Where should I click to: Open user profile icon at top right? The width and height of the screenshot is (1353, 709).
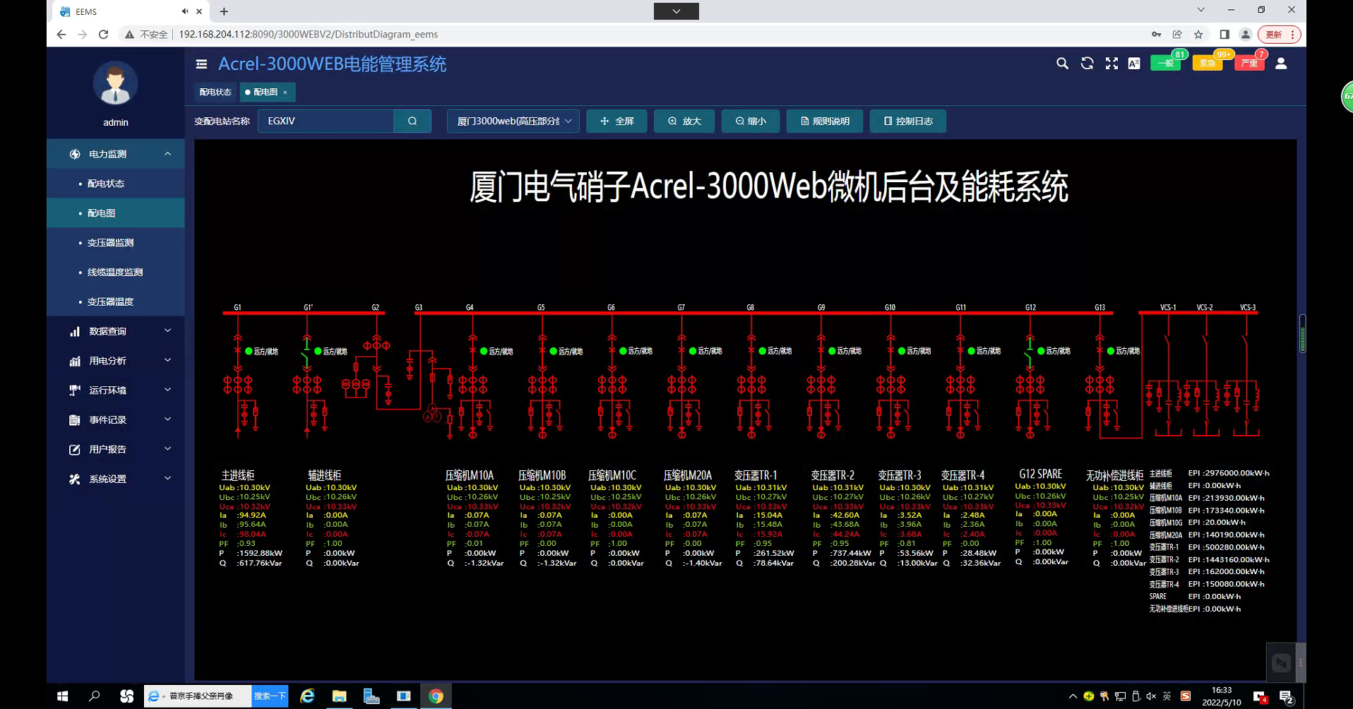pos(1281,64)
